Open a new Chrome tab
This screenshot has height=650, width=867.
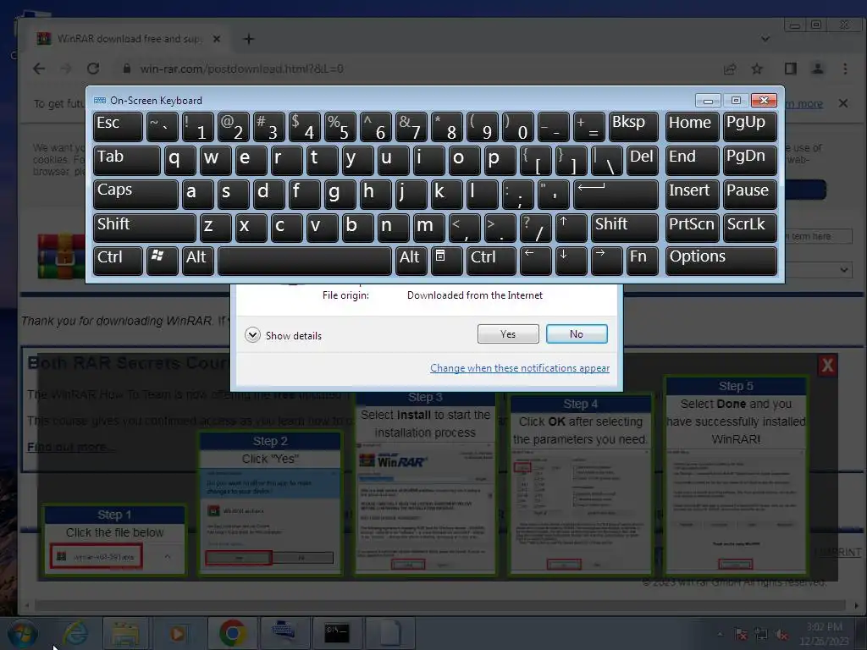[x=249, y=39]
